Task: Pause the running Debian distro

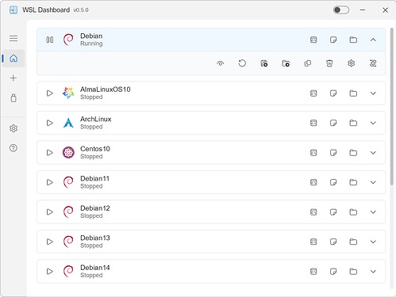Action: 50,40
